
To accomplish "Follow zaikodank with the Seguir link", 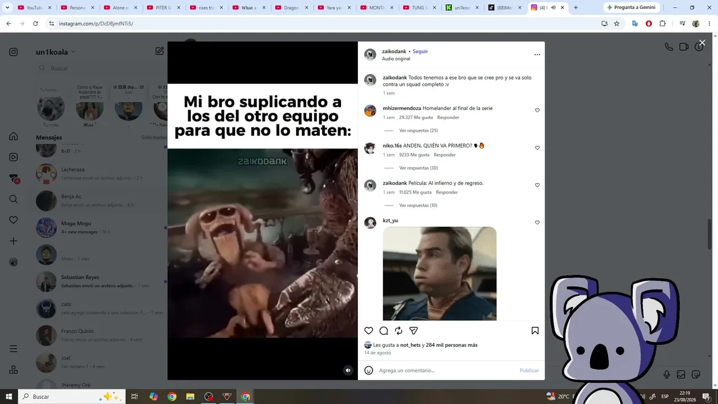I will click(x=420, y=51).
